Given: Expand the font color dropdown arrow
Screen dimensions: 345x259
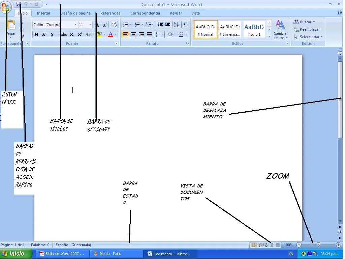Looking at the screenshot, I should pos(116,34).
